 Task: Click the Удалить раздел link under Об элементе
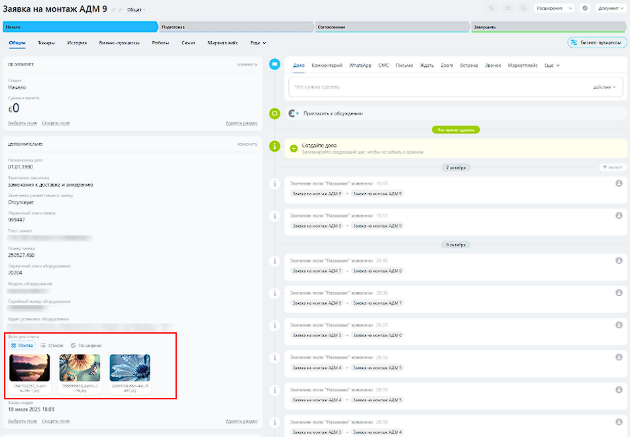[x=241, y=123]
